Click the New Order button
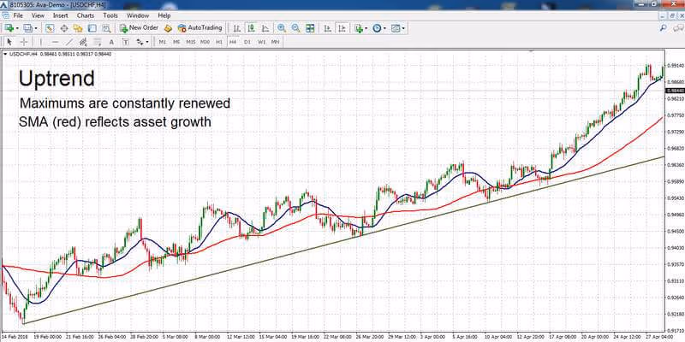The height and width of the screenshot is (342, 685). point(139,28)
